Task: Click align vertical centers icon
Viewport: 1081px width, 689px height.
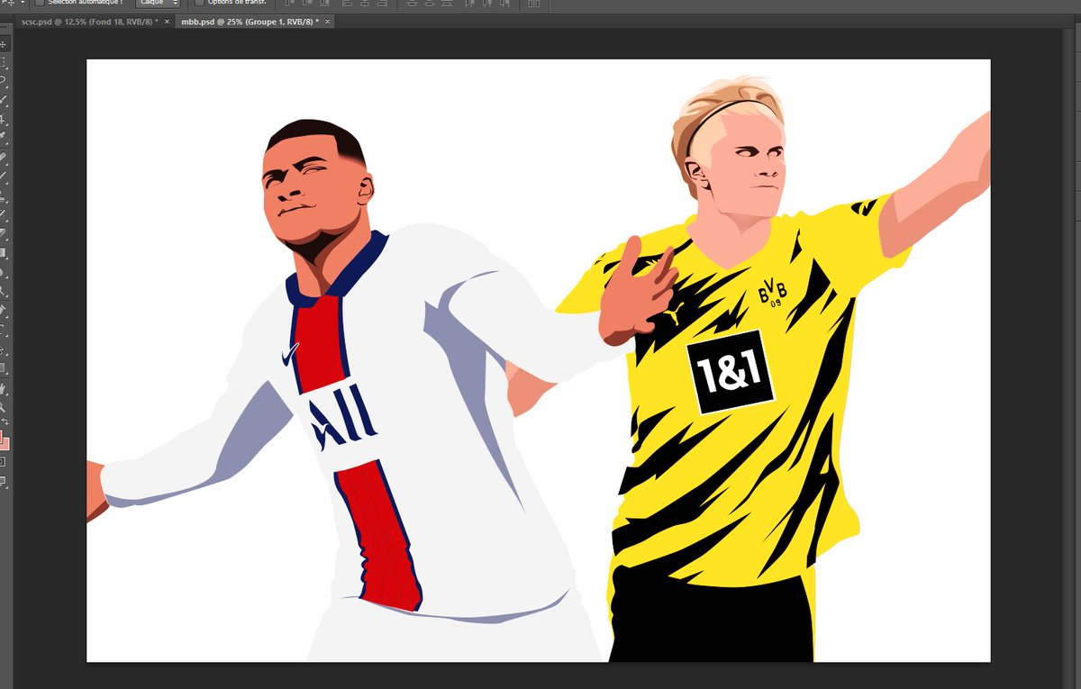Action: coord(308,3)
